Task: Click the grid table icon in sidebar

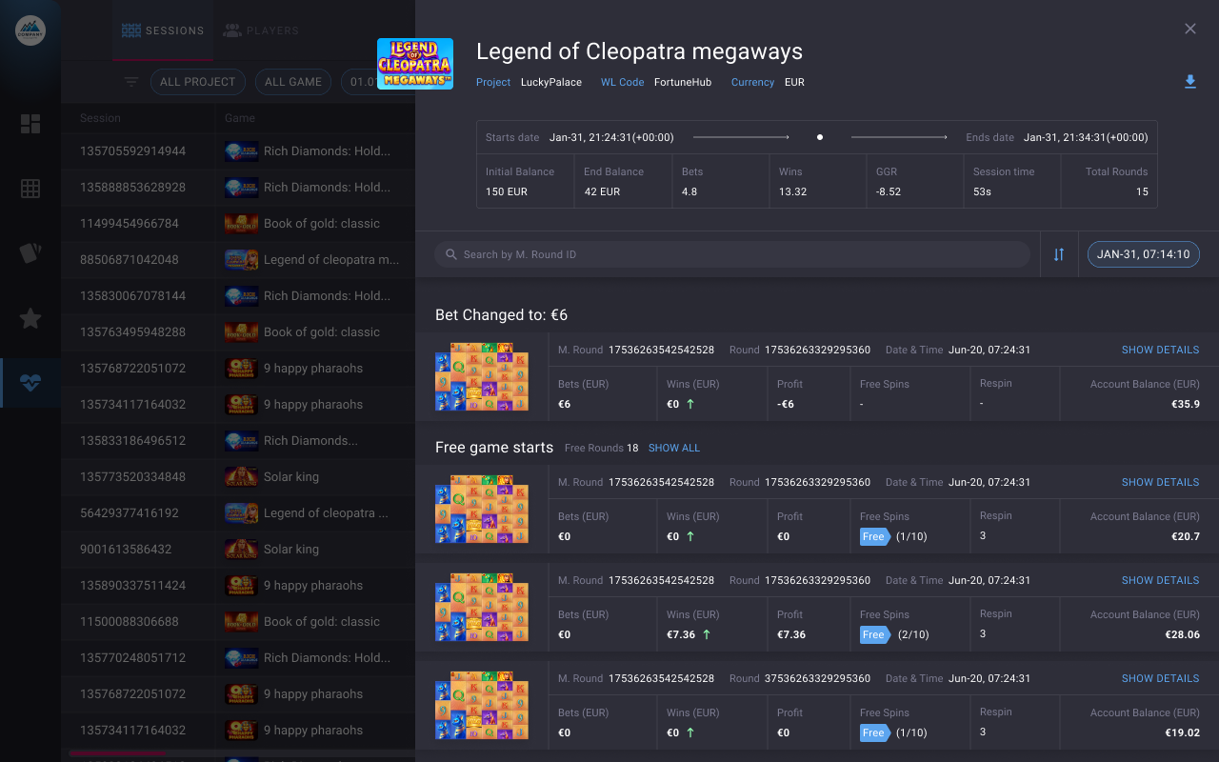Action: [x=30, y=189]
